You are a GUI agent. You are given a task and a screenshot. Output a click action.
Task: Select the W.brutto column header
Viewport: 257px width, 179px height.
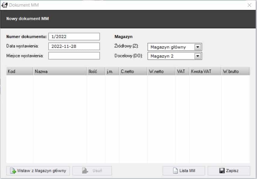(235, 71)
